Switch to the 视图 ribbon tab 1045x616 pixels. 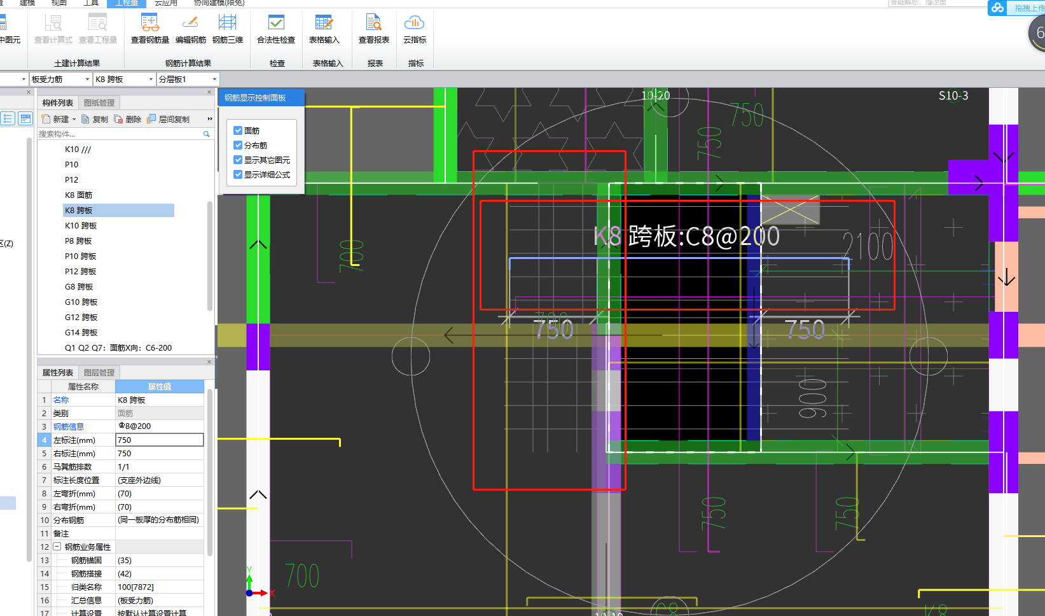[x=59, y=3]
